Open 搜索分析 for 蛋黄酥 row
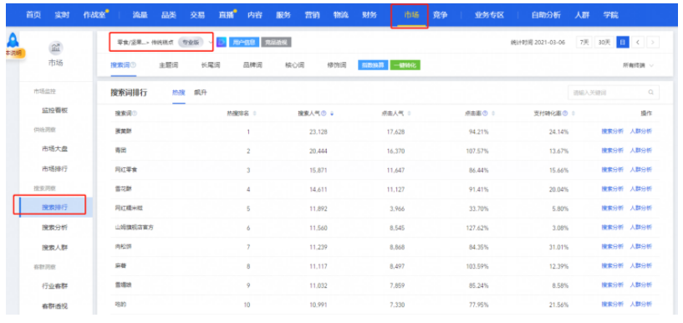This screenshot has width=683, height=323. 613,131
